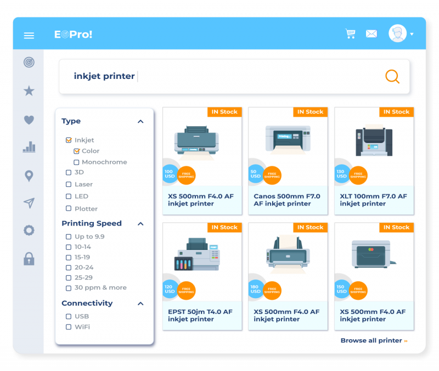Click IN Stock tag on EPST printer
This screenshot has width=439, height=371.
224,227
